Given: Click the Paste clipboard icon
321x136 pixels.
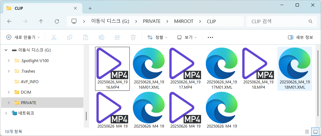Looking at the screenshot, I should tap(86, 37).
